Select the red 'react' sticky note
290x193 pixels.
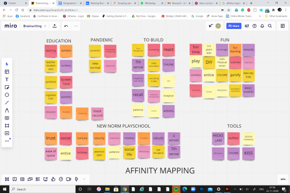click(169, 50)
